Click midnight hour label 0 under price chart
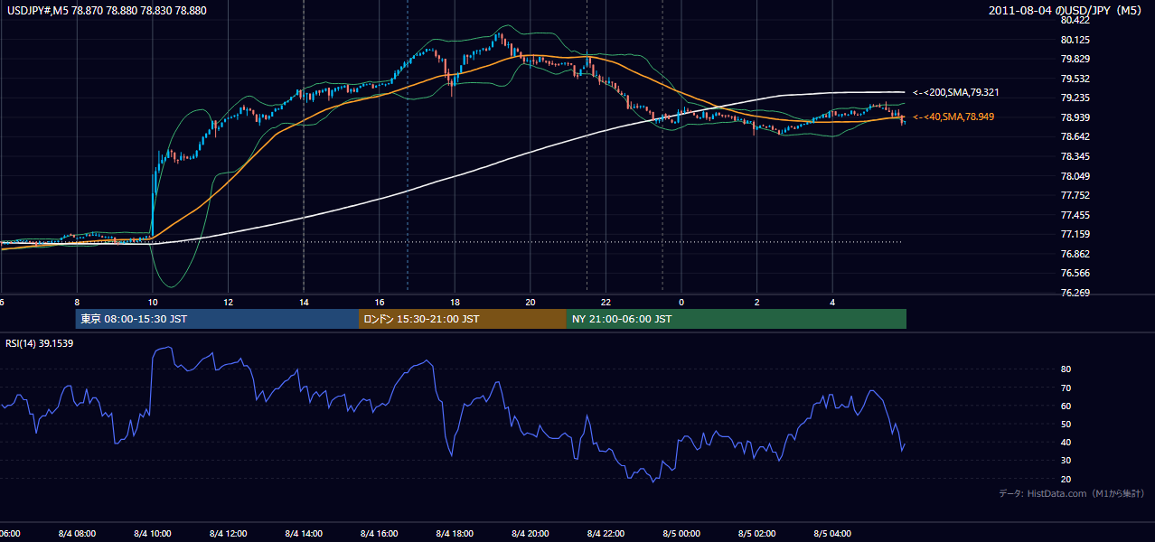This screenshot has height=542, width=1155. pos(681,302)
